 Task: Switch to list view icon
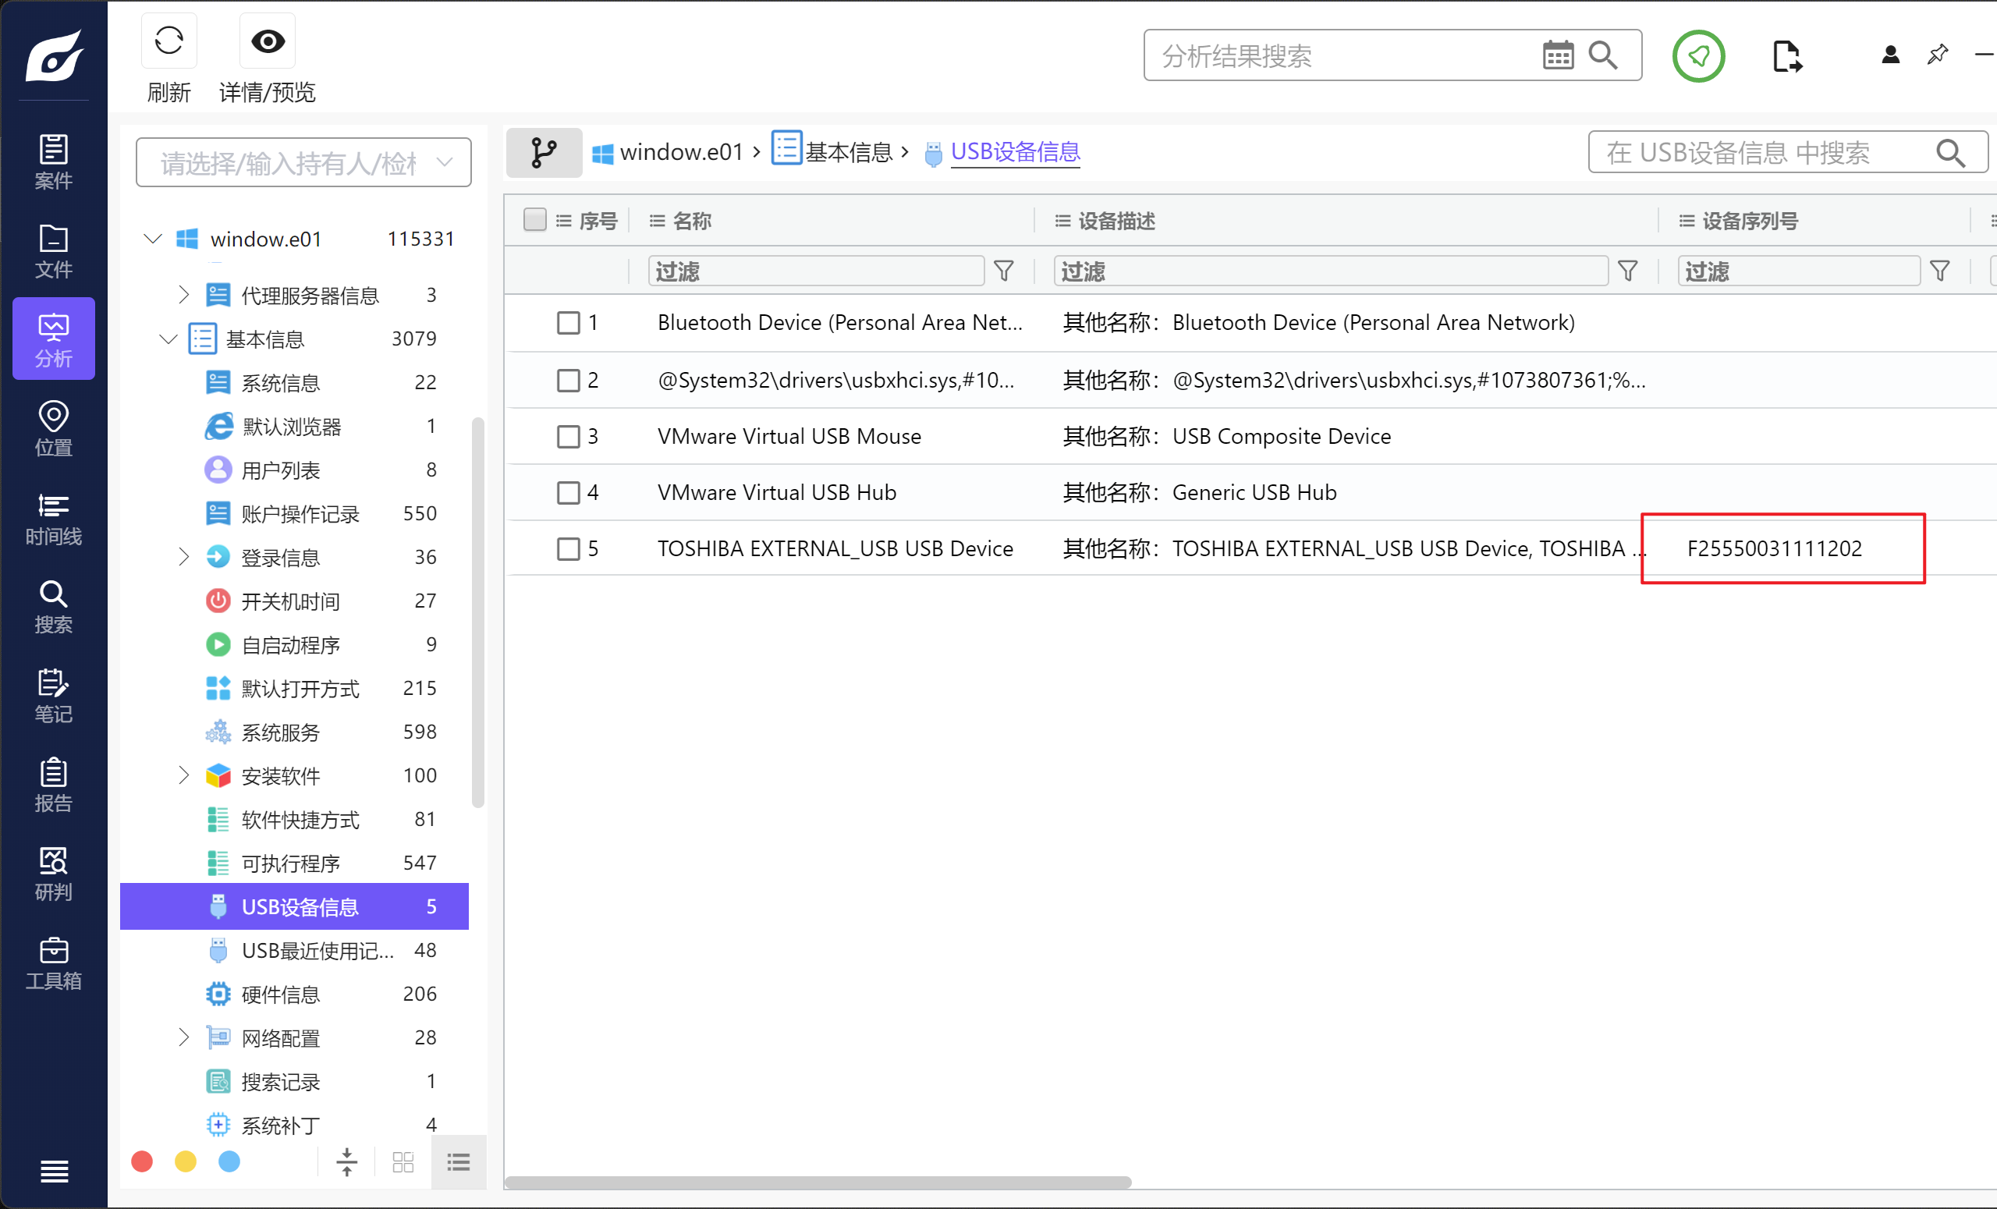pyautogui.click(x=459, y=1163)
